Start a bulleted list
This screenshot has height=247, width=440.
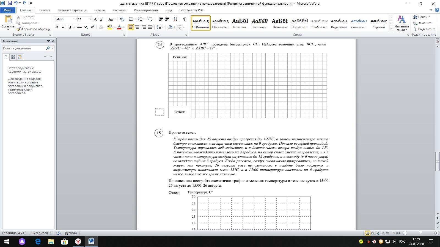click(131, 19)
